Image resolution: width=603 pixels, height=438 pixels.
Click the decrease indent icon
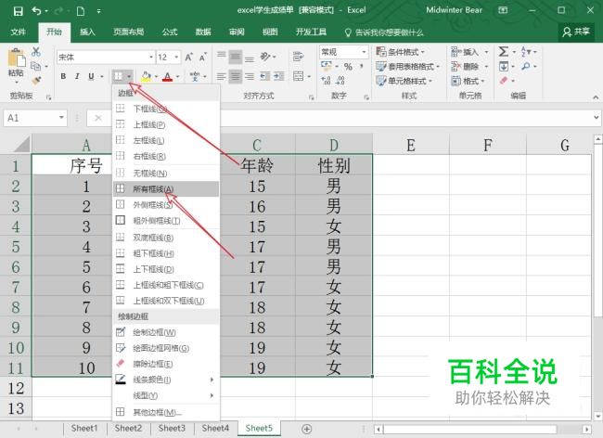(x=264, y=76)
